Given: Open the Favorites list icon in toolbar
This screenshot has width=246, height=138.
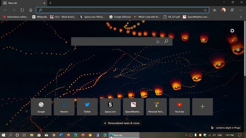Looking at the screenshot, I should pos(214,10).
